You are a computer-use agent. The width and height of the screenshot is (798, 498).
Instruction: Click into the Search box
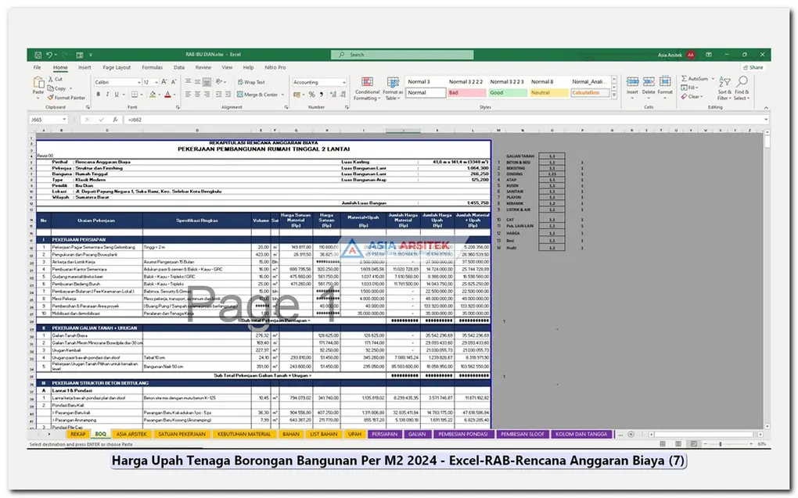[402, 55]
